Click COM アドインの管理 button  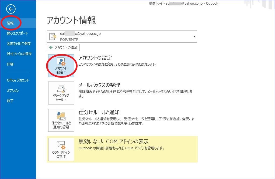[x=61, y=149]
